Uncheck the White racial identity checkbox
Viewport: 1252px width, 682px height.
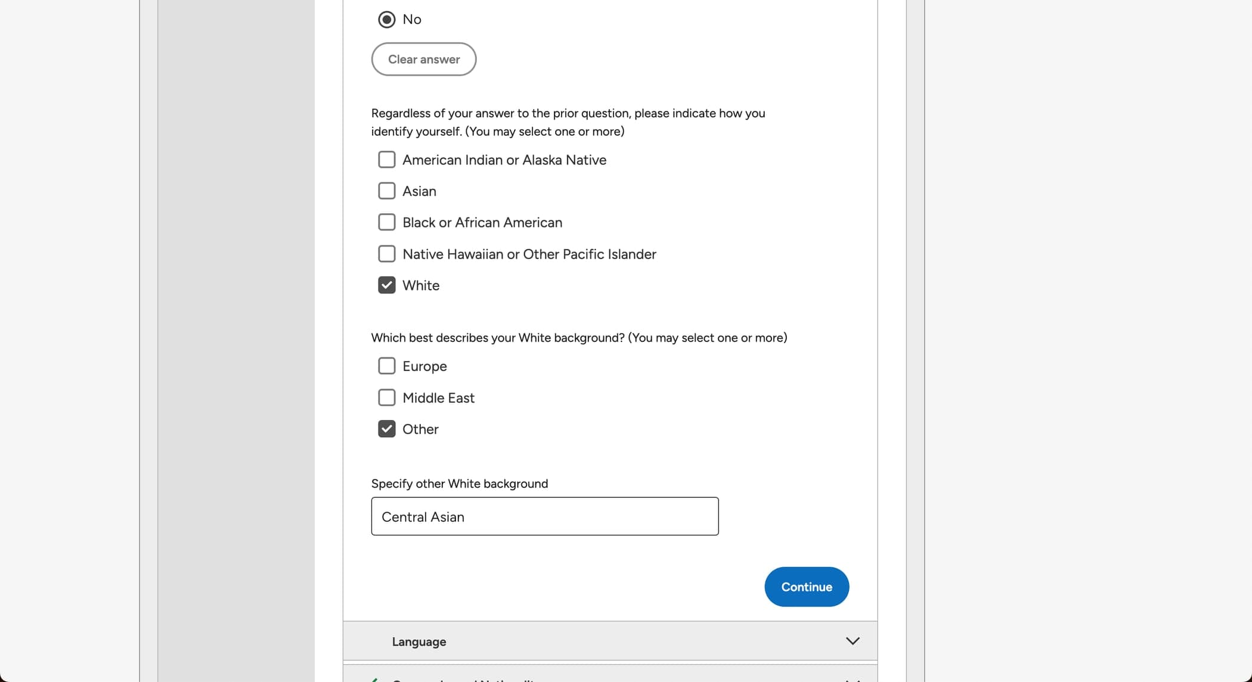click(386, 285)
